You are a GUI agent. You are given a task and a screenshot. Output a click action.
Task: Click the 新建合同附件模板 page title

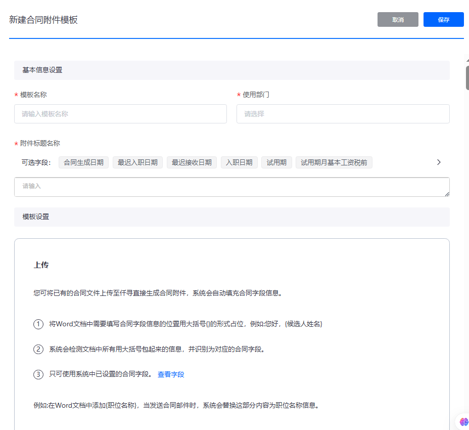pos(43,20)
